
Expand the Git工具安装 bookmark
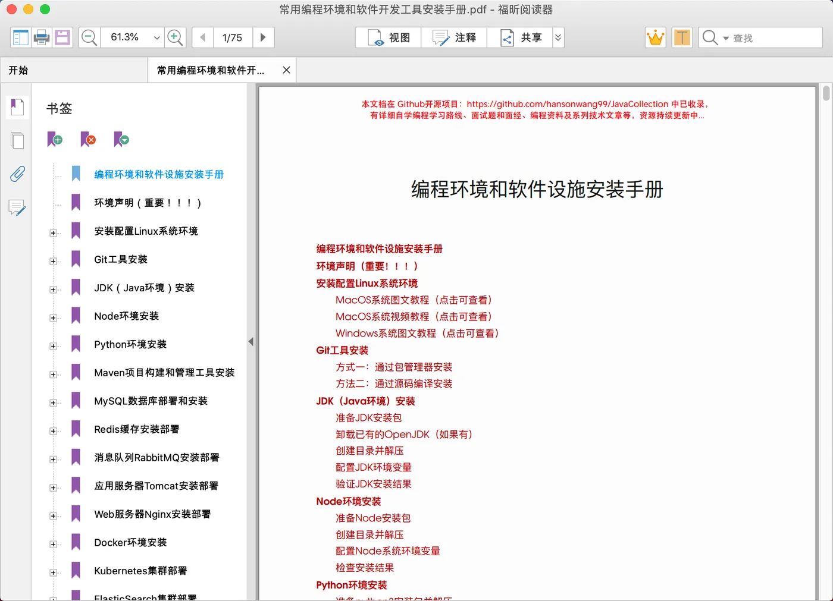[53, 262]
